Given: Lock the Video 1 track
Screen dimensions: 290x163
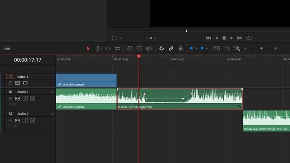Looking at the screenshot, I should pos(10,83).
